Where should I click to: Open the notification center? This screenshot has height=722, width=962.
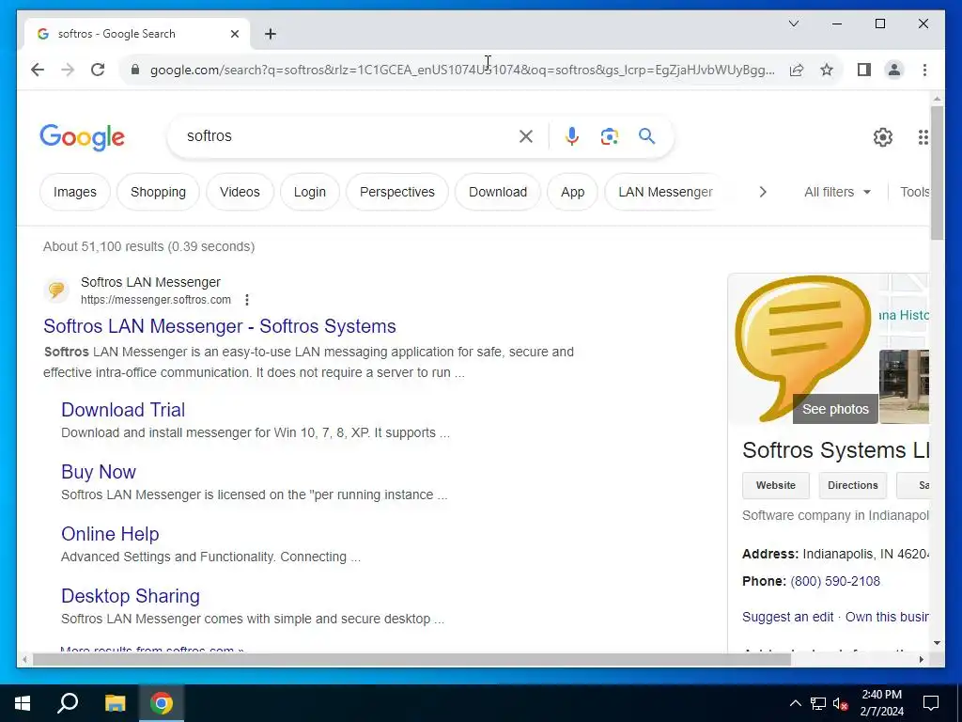[931, 703]
